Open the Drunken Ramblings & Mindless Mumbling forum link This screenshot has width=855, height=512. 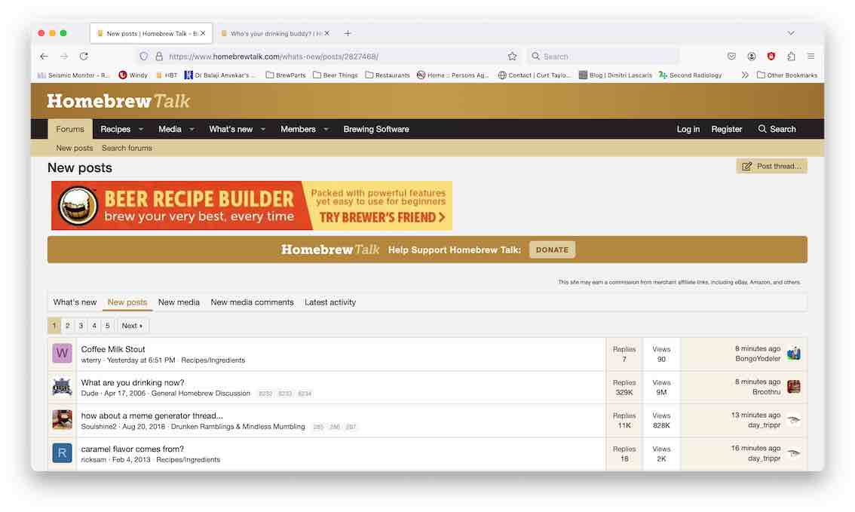tap(237, 426)
